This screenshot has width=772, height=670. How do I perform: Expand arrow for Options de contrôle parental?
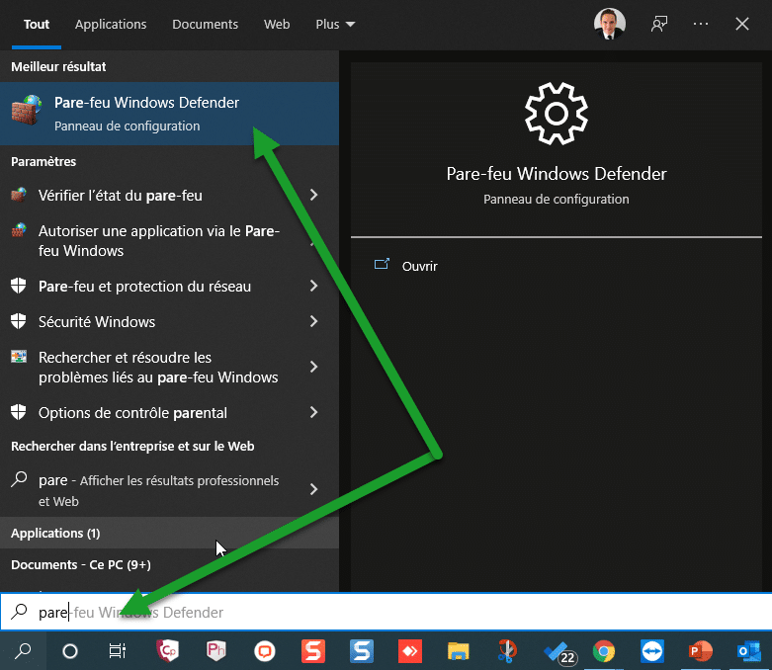[x=314, y=412]
